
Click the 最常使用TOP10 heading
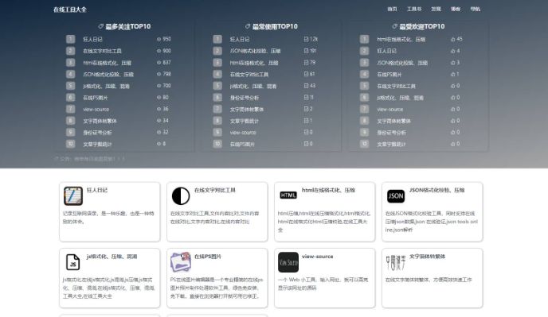(275, 26)
